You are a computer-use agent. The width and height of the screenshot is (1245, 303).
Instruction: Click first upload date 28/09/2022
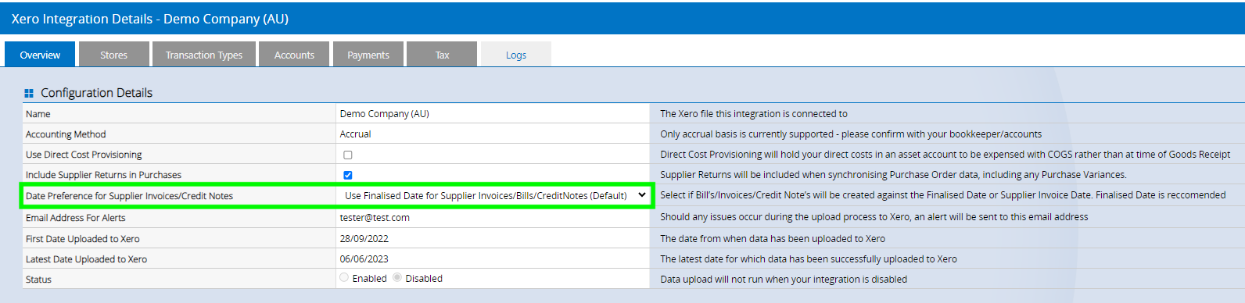click(x=364, y=239)
